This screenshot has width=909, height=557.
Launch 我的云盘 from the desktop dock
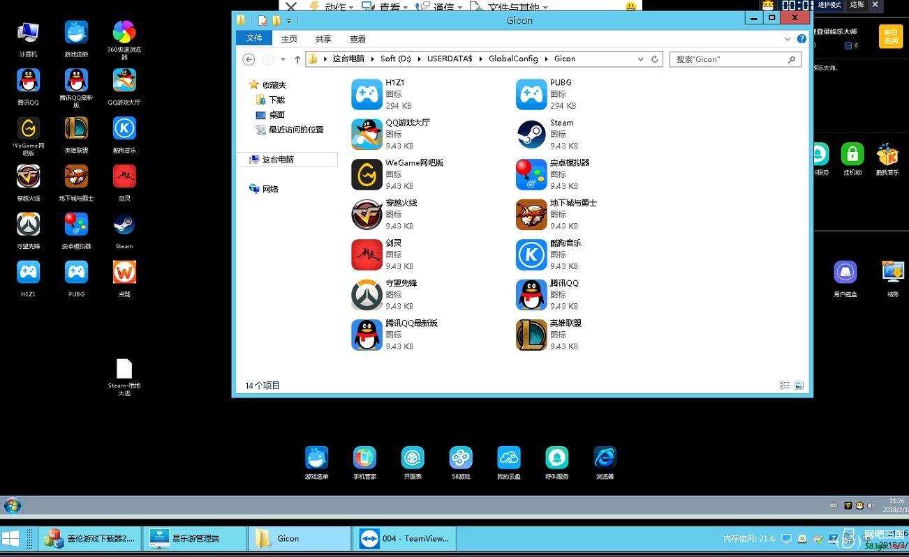click(x=509, y=463)
